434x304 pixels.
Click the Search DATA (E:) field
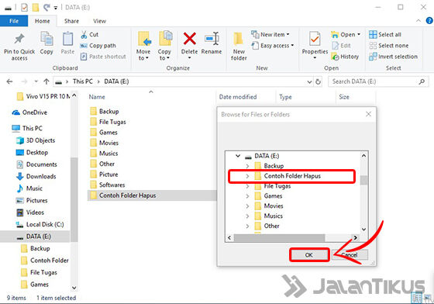tap(378, 81)
